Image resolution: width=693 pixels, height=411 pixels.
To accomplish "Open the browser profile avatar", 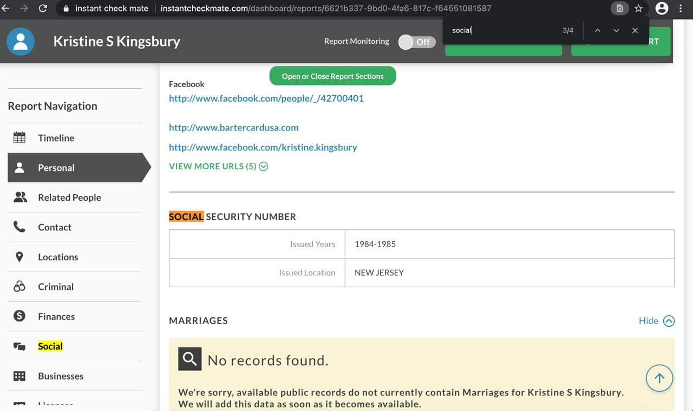I will (662, 8).
